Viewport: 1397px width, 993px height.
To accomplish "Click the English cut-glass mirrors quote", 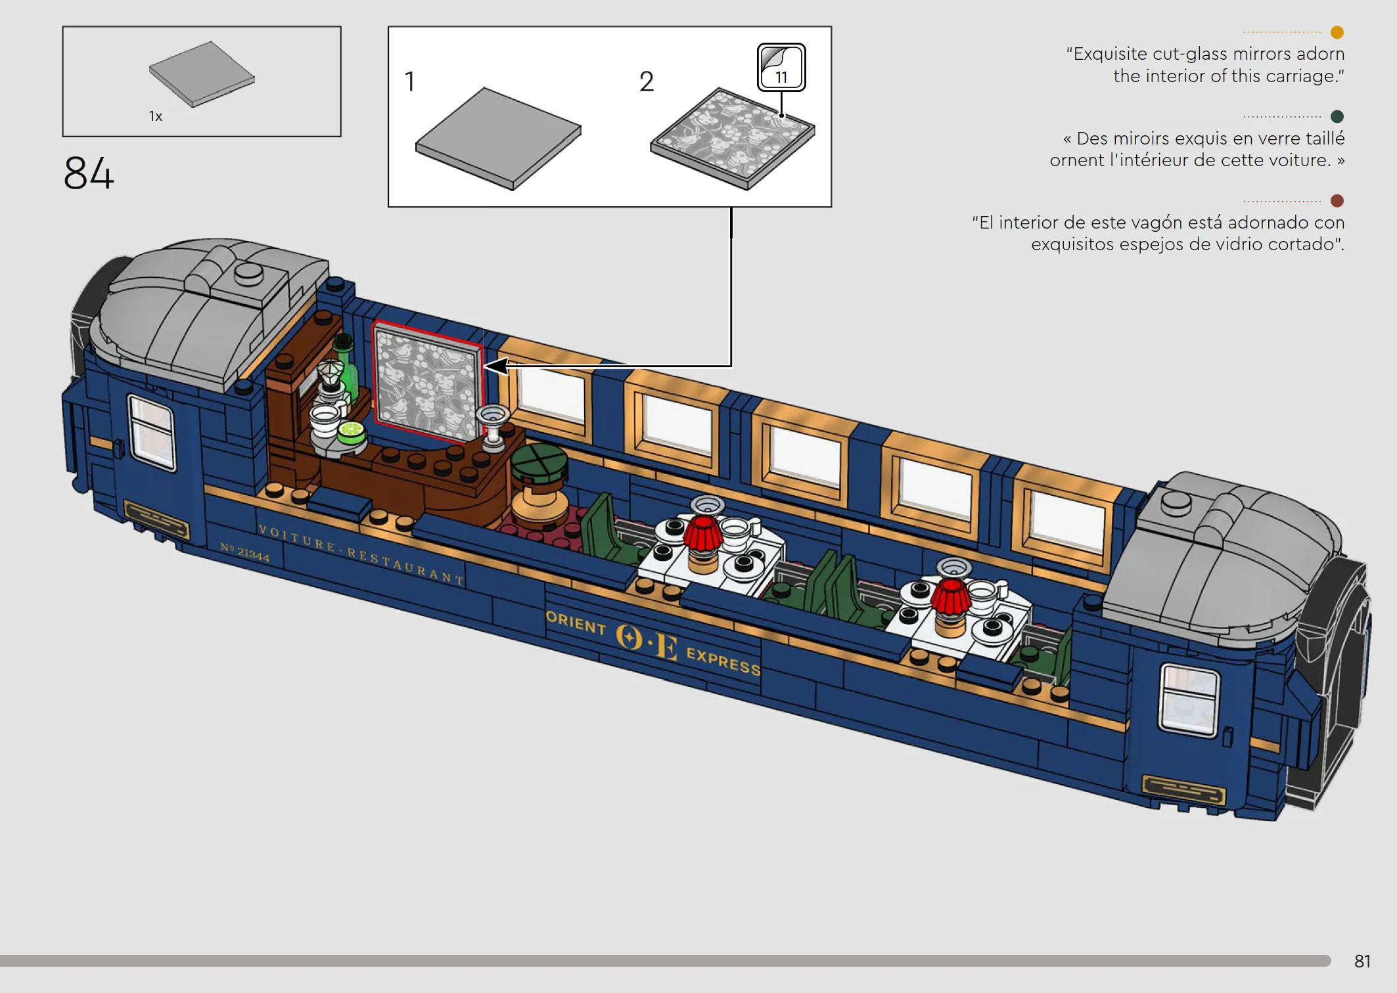I will tap(1205, 64).
